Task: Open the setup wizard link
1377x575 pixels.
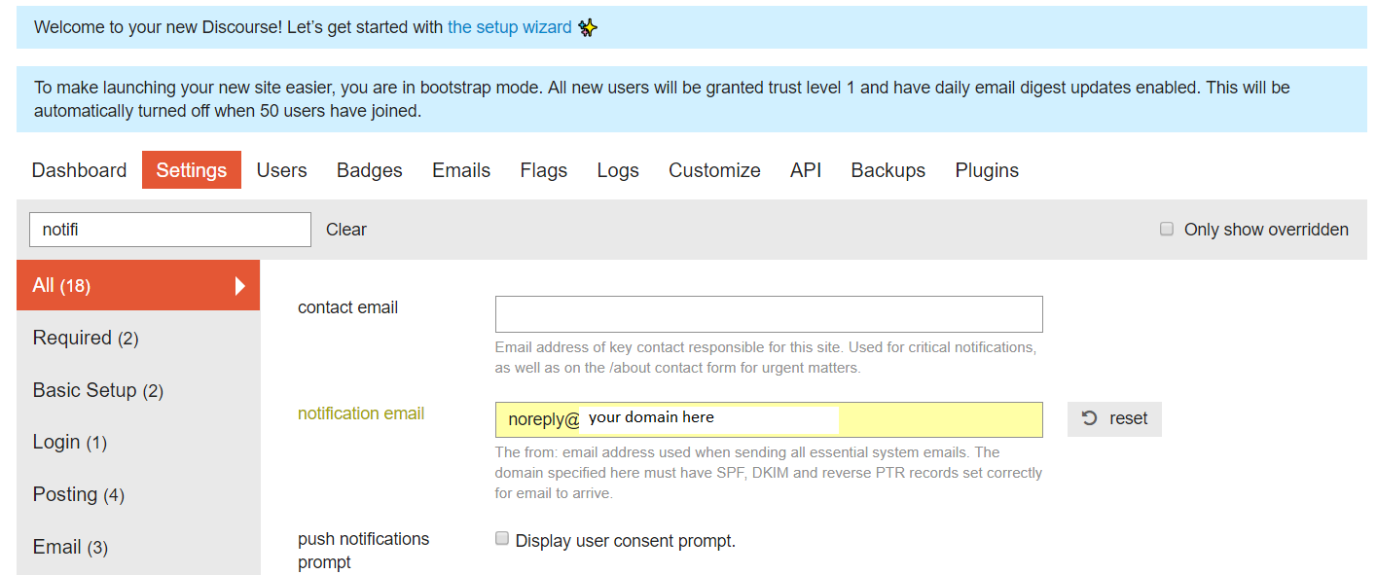Action: click(x=510, y=27)
